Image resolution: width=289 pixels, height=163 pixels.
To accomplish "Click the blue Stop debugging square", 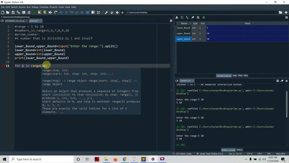I will pyautogui.click(x=88, y=12).
